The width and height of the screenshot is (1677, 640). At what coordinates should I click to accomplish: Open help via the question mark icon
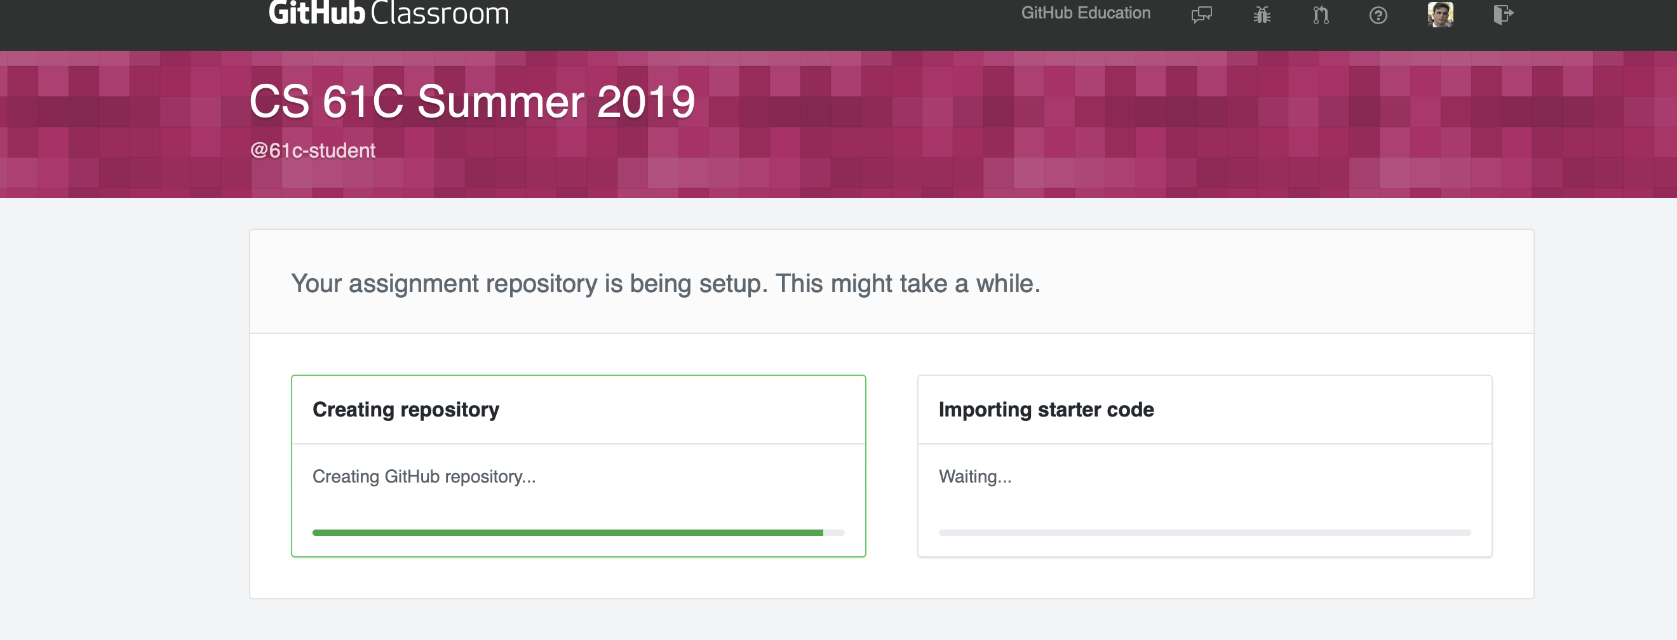pyautogui.click(x=1380, y=15)
